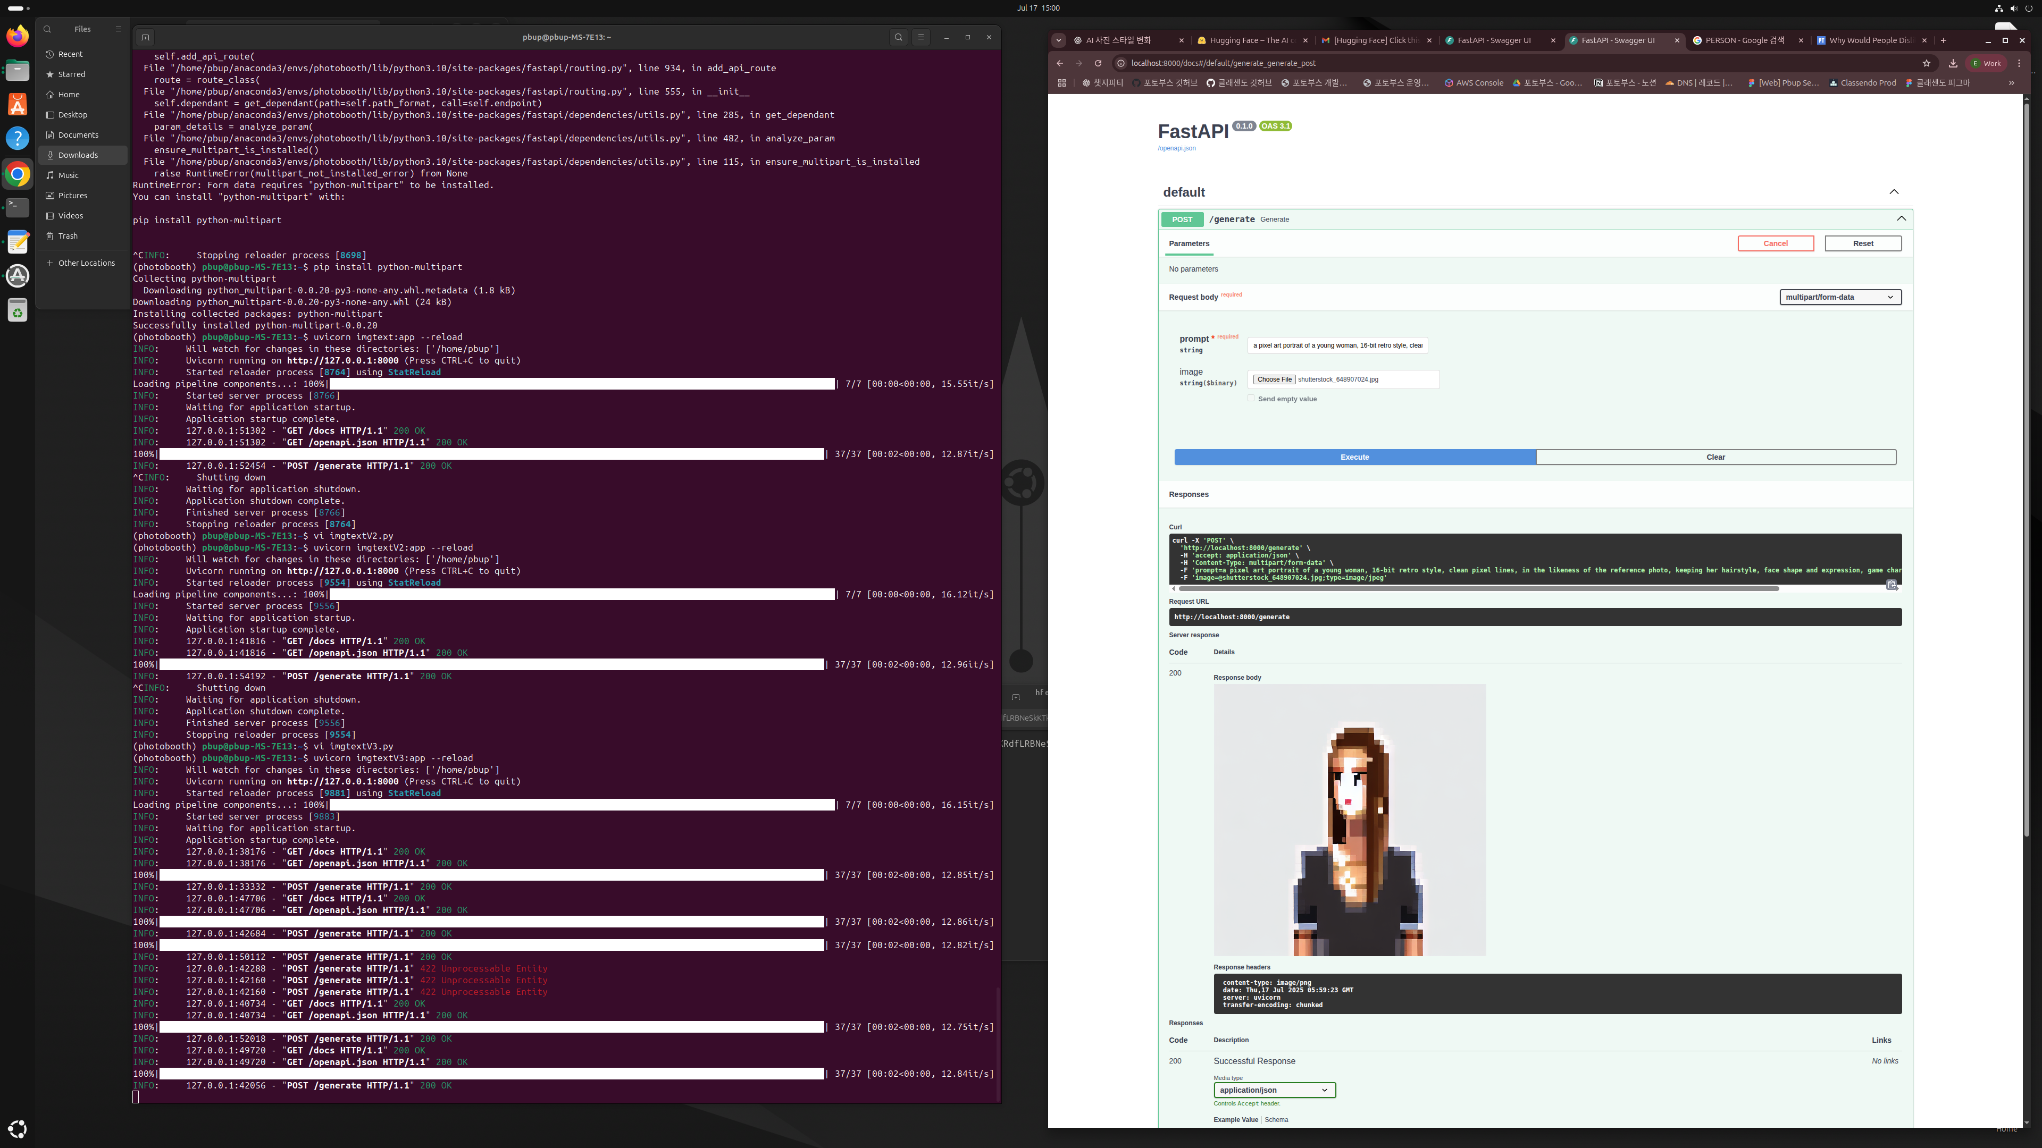Enable the Send empty value checkbox
This screenshot has width=2042, height=1148.
(1252, 399)
